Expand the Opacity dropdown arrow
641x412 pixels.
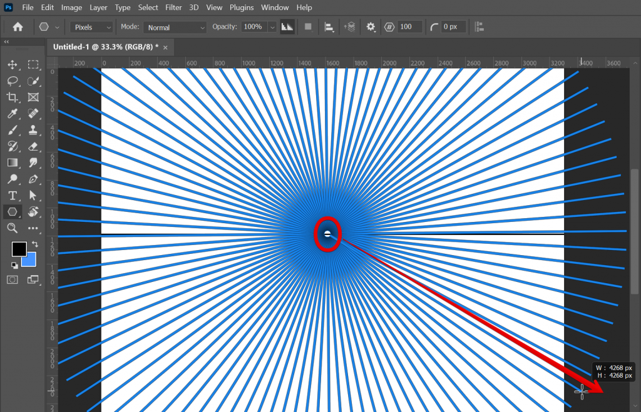click(x=272, y=27)
